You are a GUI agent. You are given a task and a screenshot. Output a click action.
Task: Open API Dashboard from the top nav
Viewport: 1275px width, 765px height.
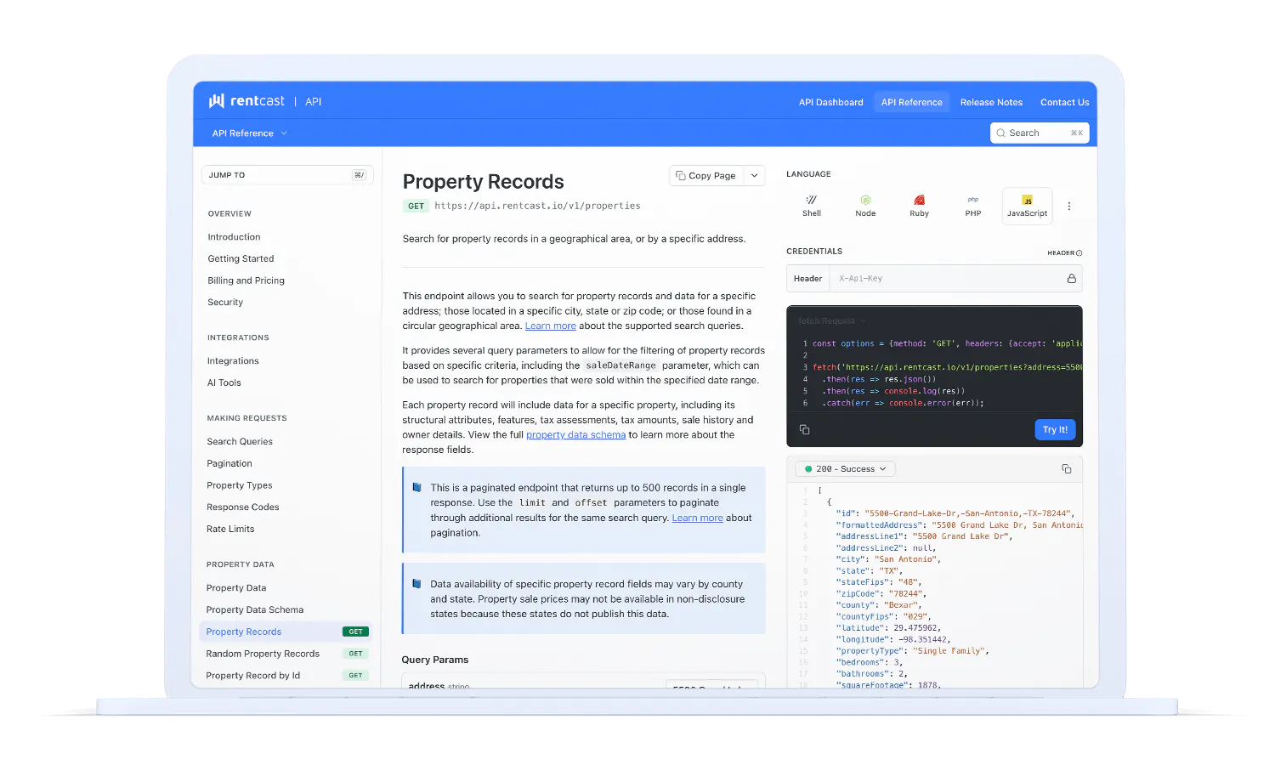[x=830, y=102]
